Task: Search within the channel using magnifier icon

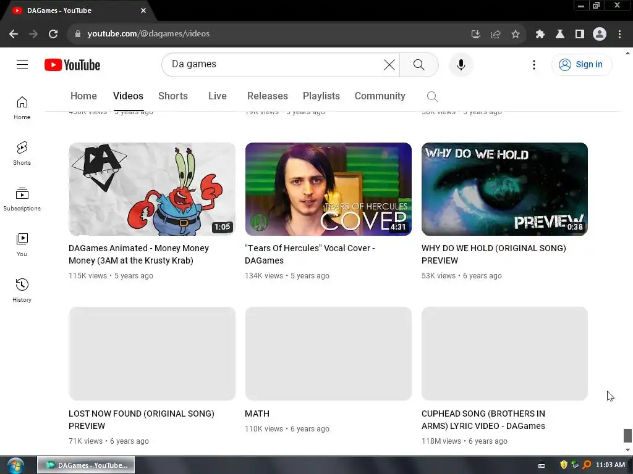Action: coord(432,96)
